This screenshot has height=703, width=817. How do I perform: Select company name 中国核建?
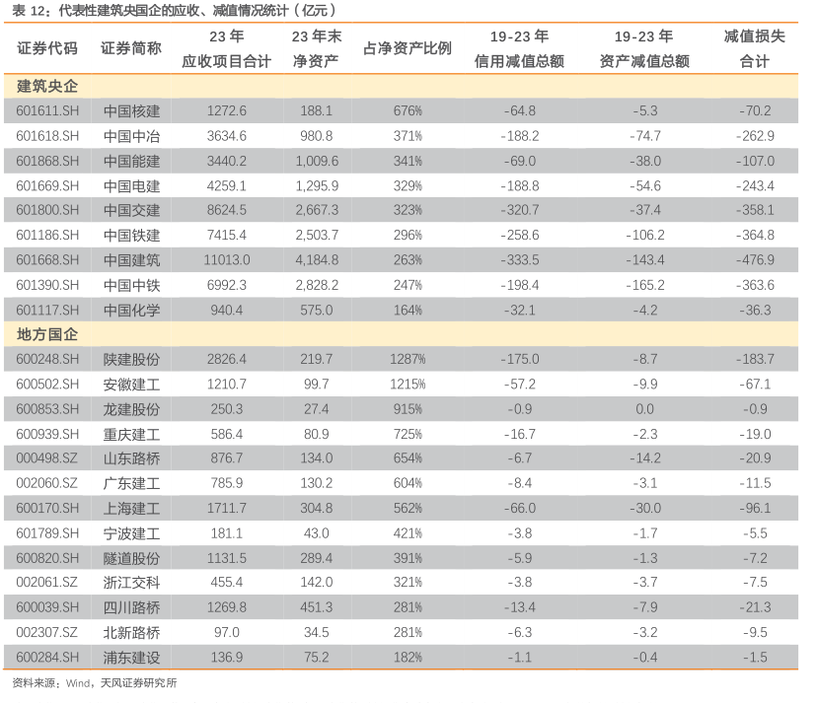[131, 110]
